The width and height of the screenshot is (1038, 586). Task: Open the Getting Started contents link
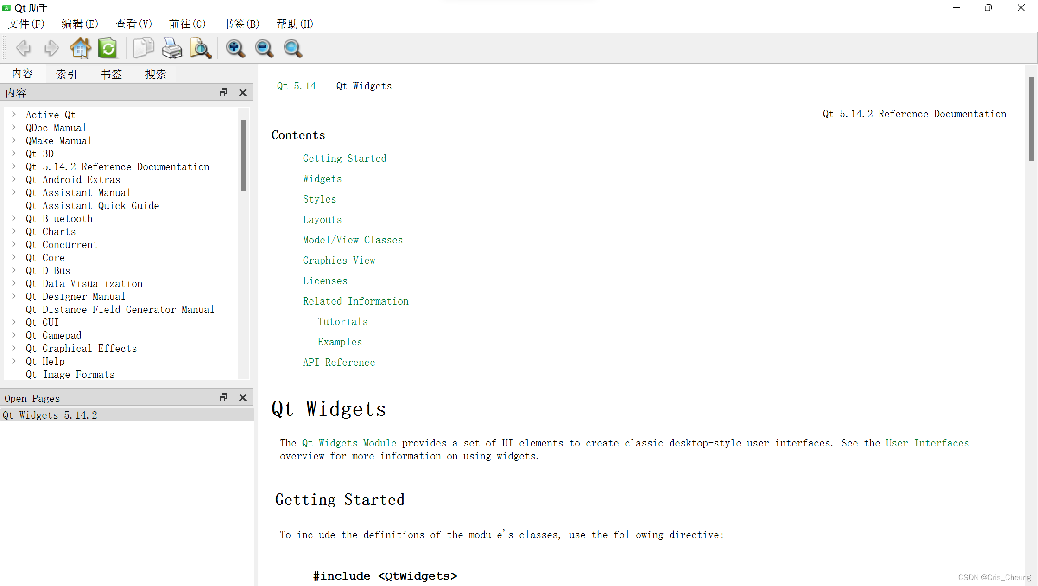point(344,159)
